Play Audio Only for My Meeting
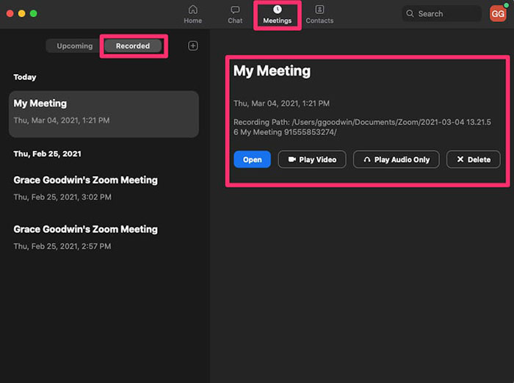 pos(397,159)
